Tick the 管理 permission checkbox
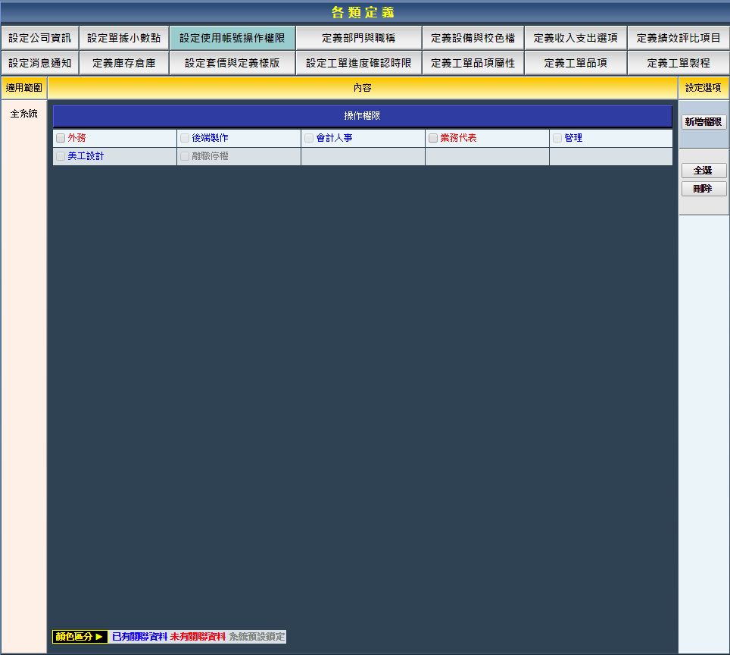The image size is (730, 655). click(x=557, y=138)
